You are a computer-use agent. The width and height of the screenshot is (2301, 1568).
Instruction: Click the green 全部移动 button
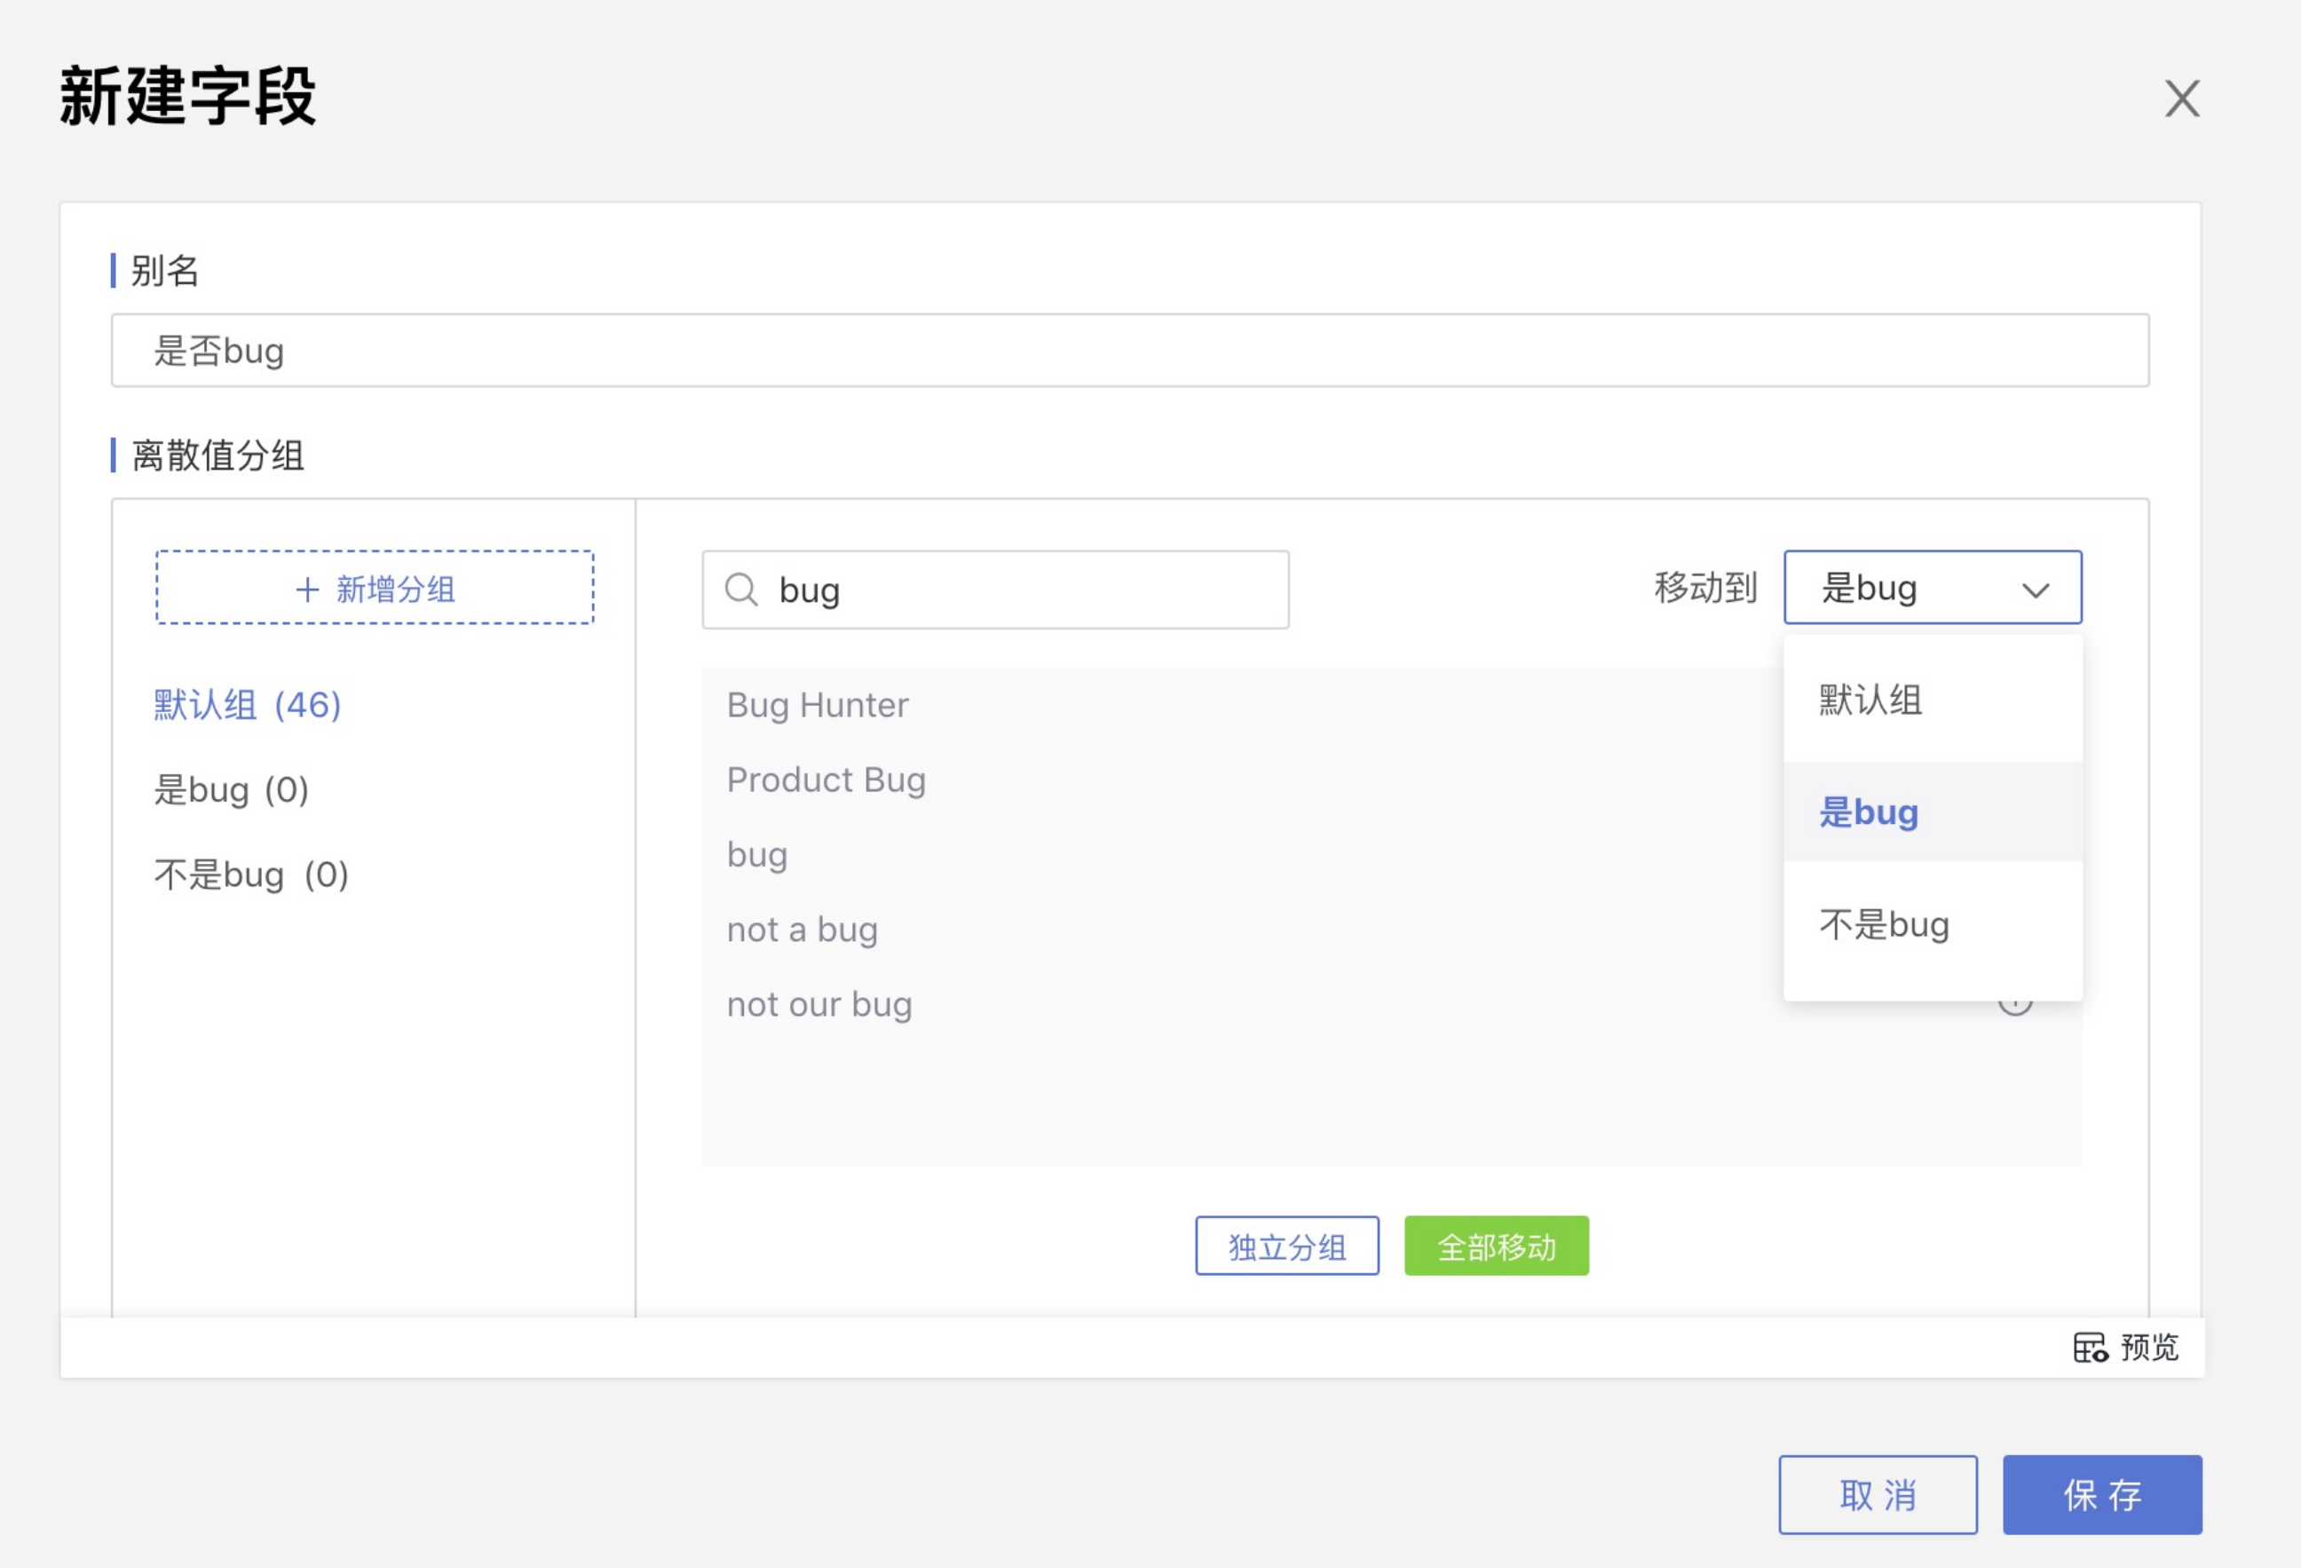tap(1496, 1246)
